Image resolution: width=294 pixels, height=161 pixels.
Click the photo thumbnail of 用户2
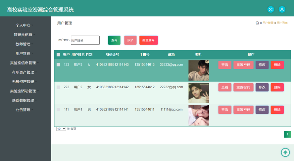tap(199, 93)
